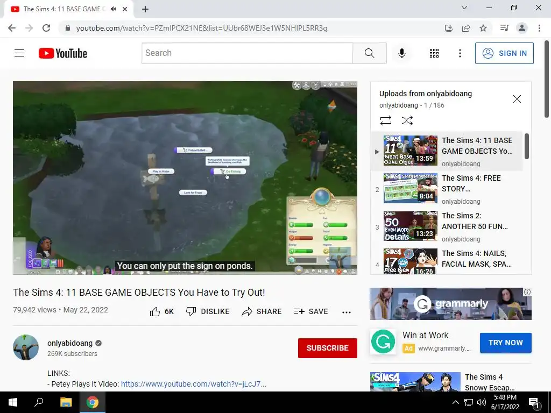Viewport: 551px width, 413px height.
Task: Toggle shuffle playlist
Action: 407,120
